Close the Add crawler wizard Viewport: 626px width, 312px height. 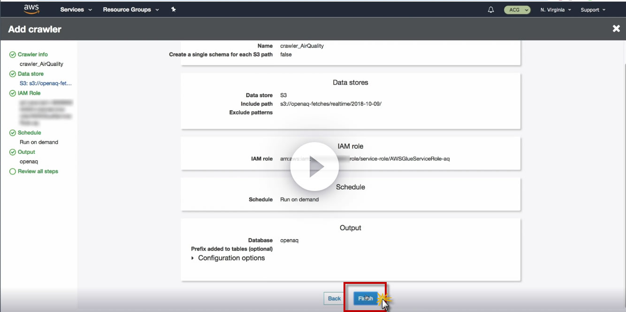pos(616,29)
